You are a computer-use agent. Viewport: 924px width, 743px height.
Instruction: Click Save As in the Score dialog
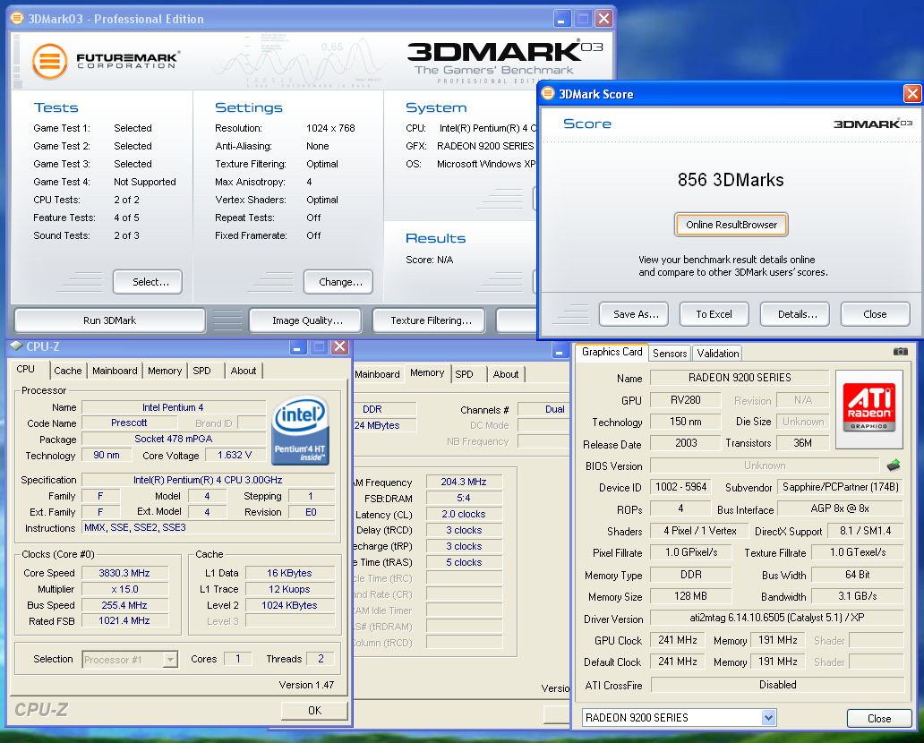click(x=634, y=314)
